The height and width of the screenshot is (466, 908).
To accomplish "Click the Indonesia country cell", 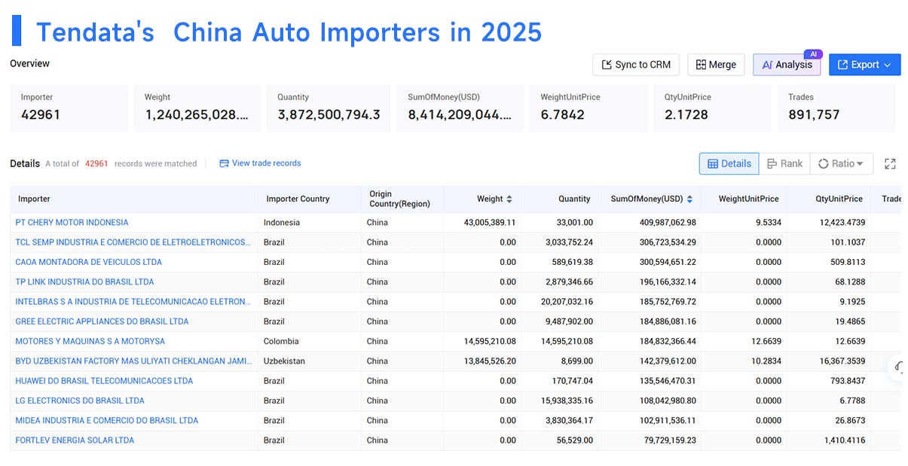I will [282, 222].
